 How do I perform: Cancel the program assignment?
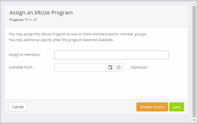pyautogui.click(x=18, y=107)
